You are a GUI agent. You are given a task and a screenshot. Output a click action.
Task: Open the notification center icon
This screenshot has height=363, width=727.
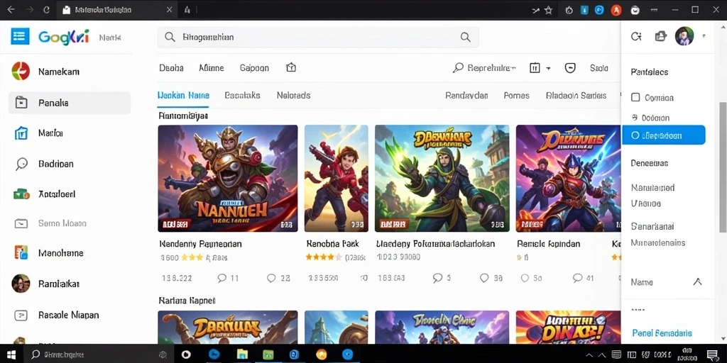pos(711,354)
